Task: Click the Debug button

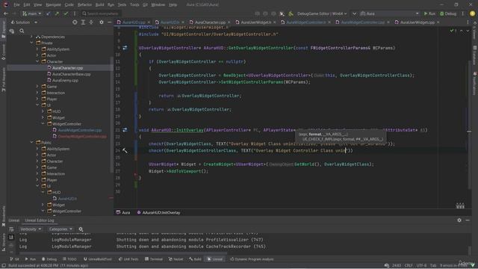Action: coord(448,13)
